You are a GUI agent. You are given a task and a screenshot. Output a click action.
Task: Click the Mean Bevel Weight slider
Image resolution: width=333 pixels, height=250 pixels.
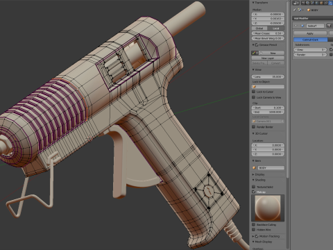point(268,38)
